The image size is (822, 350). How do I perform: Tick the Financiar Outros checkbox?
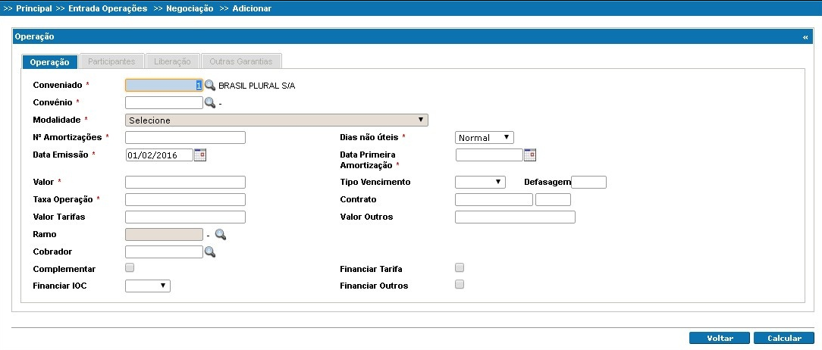(x=459, y=285)
